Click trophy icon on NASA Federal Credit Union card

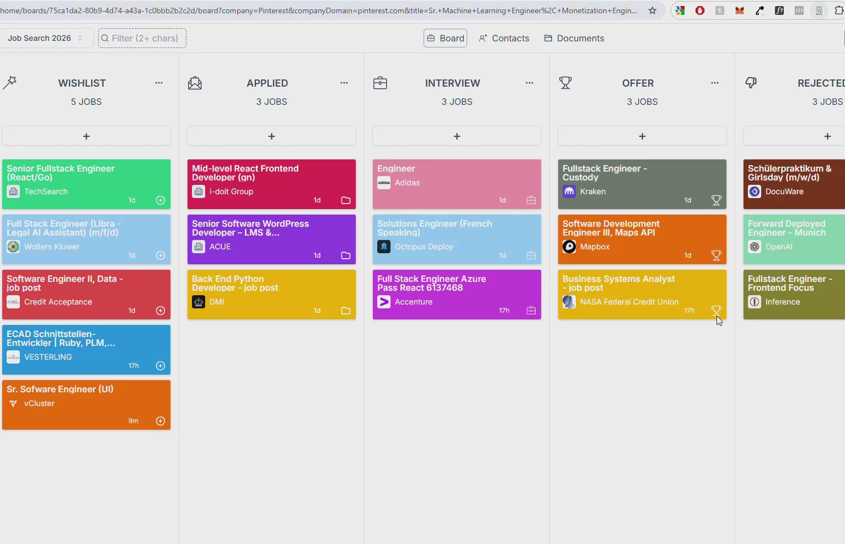point(716,311)
